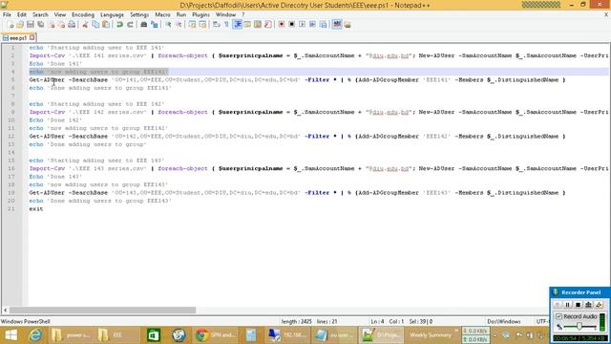Create a new document with the New toolbar icon
611x344 pixels.
11,25
